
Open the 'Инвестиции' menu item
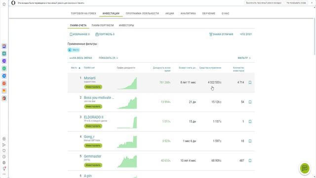111,13
